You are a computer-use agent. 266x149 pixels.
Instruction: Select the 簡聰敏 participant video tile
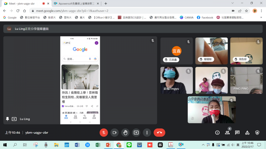211,51
